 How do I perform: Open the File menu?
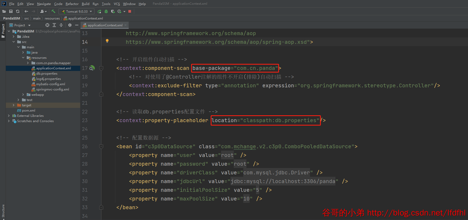point(12,4)
